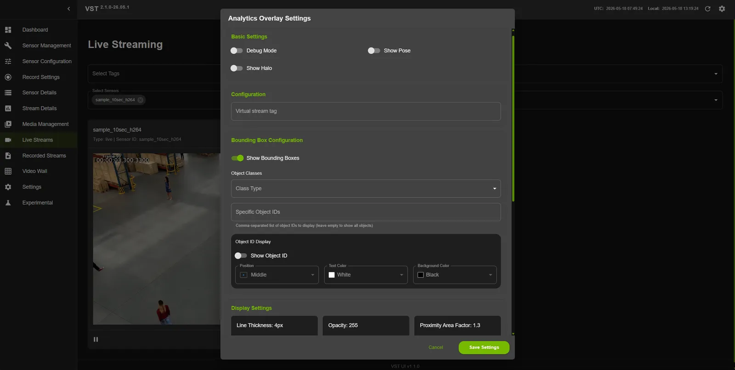Open the Text Color dropdown
735x370 pixels.
pos(366,275)
